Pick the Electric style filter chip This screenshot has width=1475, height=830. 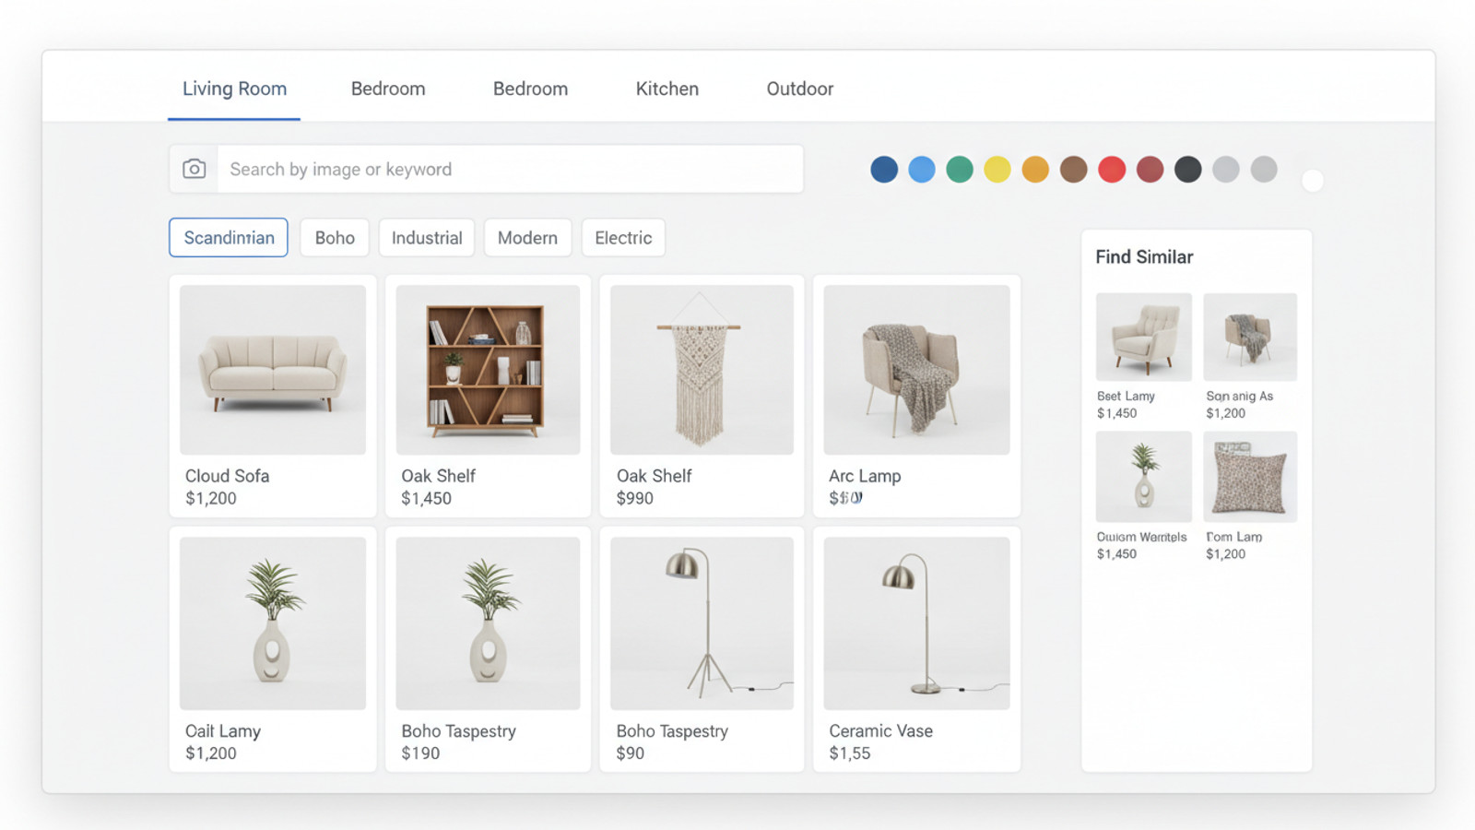coord(623,238)
